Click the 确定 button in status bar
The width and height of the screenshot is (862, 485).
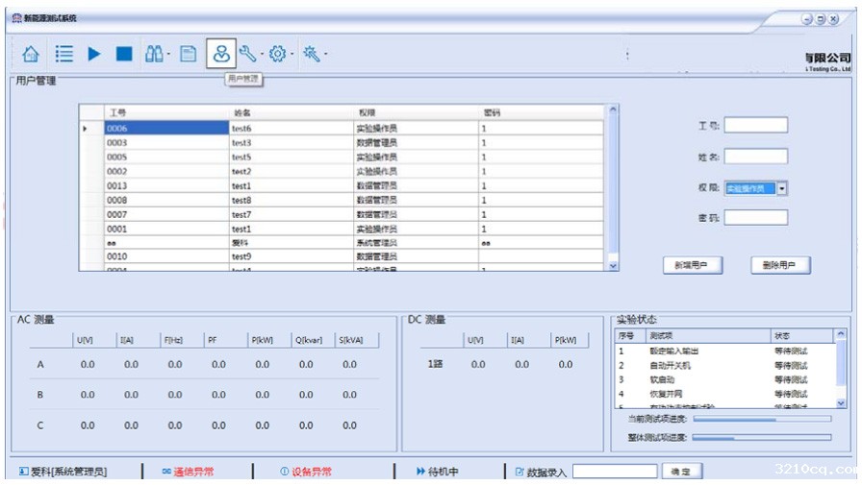[x=682, y=472]
